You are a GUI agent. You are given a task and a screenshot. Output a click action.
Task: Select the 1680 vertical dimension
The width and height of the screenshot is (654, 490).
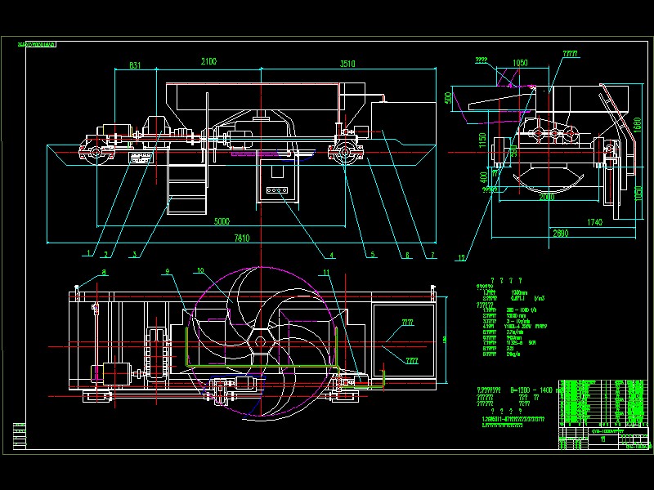pos(637,125)
